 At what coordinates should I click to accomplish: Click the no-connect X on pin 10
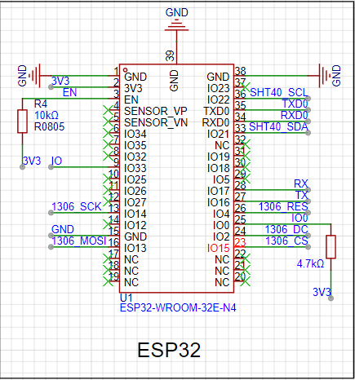tap(108, 179)
